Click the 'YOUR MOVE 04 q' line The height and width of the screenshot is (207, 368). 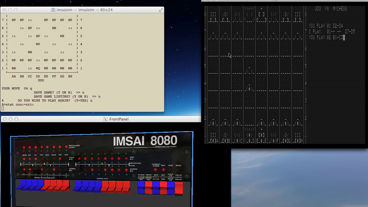coord(17,89)
